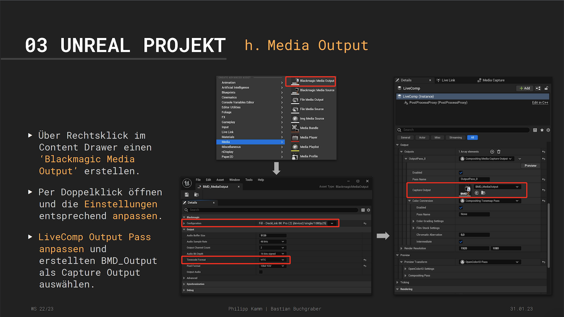564x317 pixels.
Task: Open the LiveComp details settings gear icon
Action: 548,130
